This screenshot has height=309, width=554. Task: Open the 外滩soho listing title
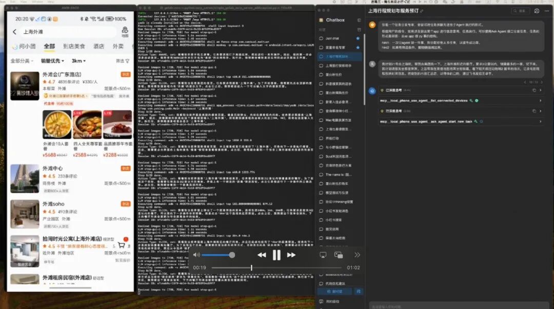click(53, 204)
